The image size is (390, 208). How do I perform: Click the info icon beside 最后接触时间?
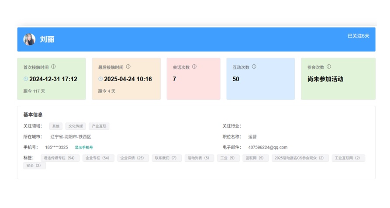tap(128, 67)
